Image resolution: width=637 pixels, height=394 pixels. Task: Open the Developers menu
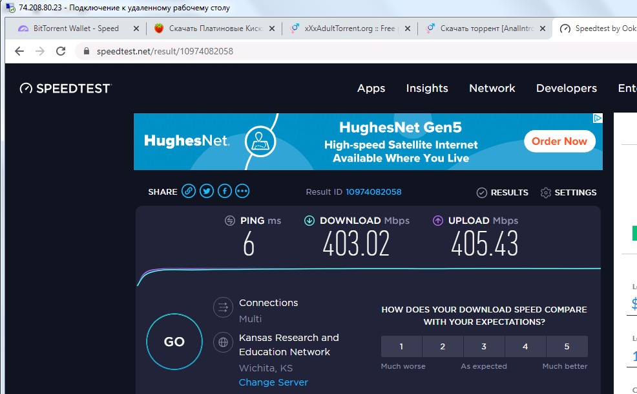click(x=567, y=89)
